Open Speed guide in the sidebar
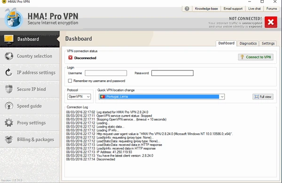Screen dimensions: 282x183 click(30, 106)
